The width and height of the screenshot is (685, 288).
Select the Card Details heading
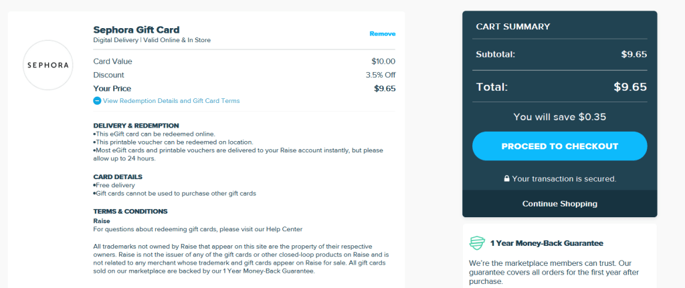point(117,176)
